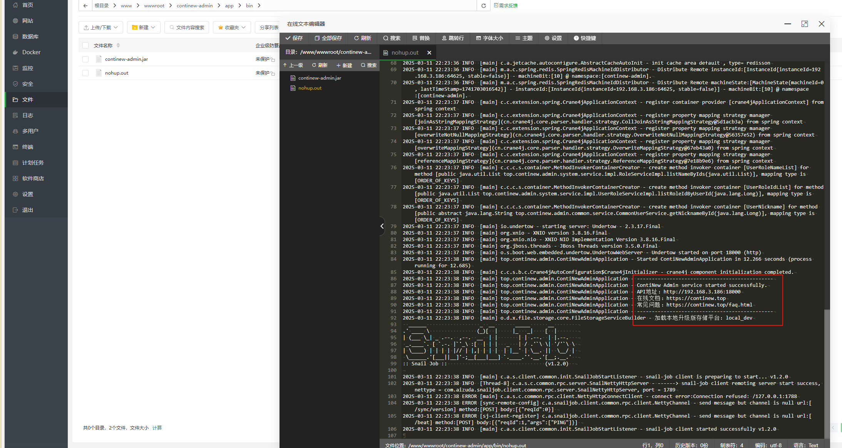Click the 需求反馈 feedback link

click(506, 5)
